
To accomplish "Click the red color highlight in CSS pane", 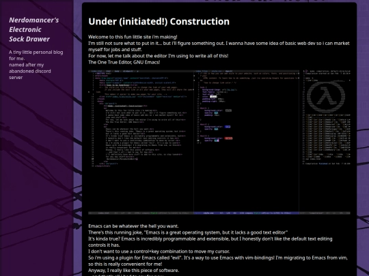I will tap(228, 138).
